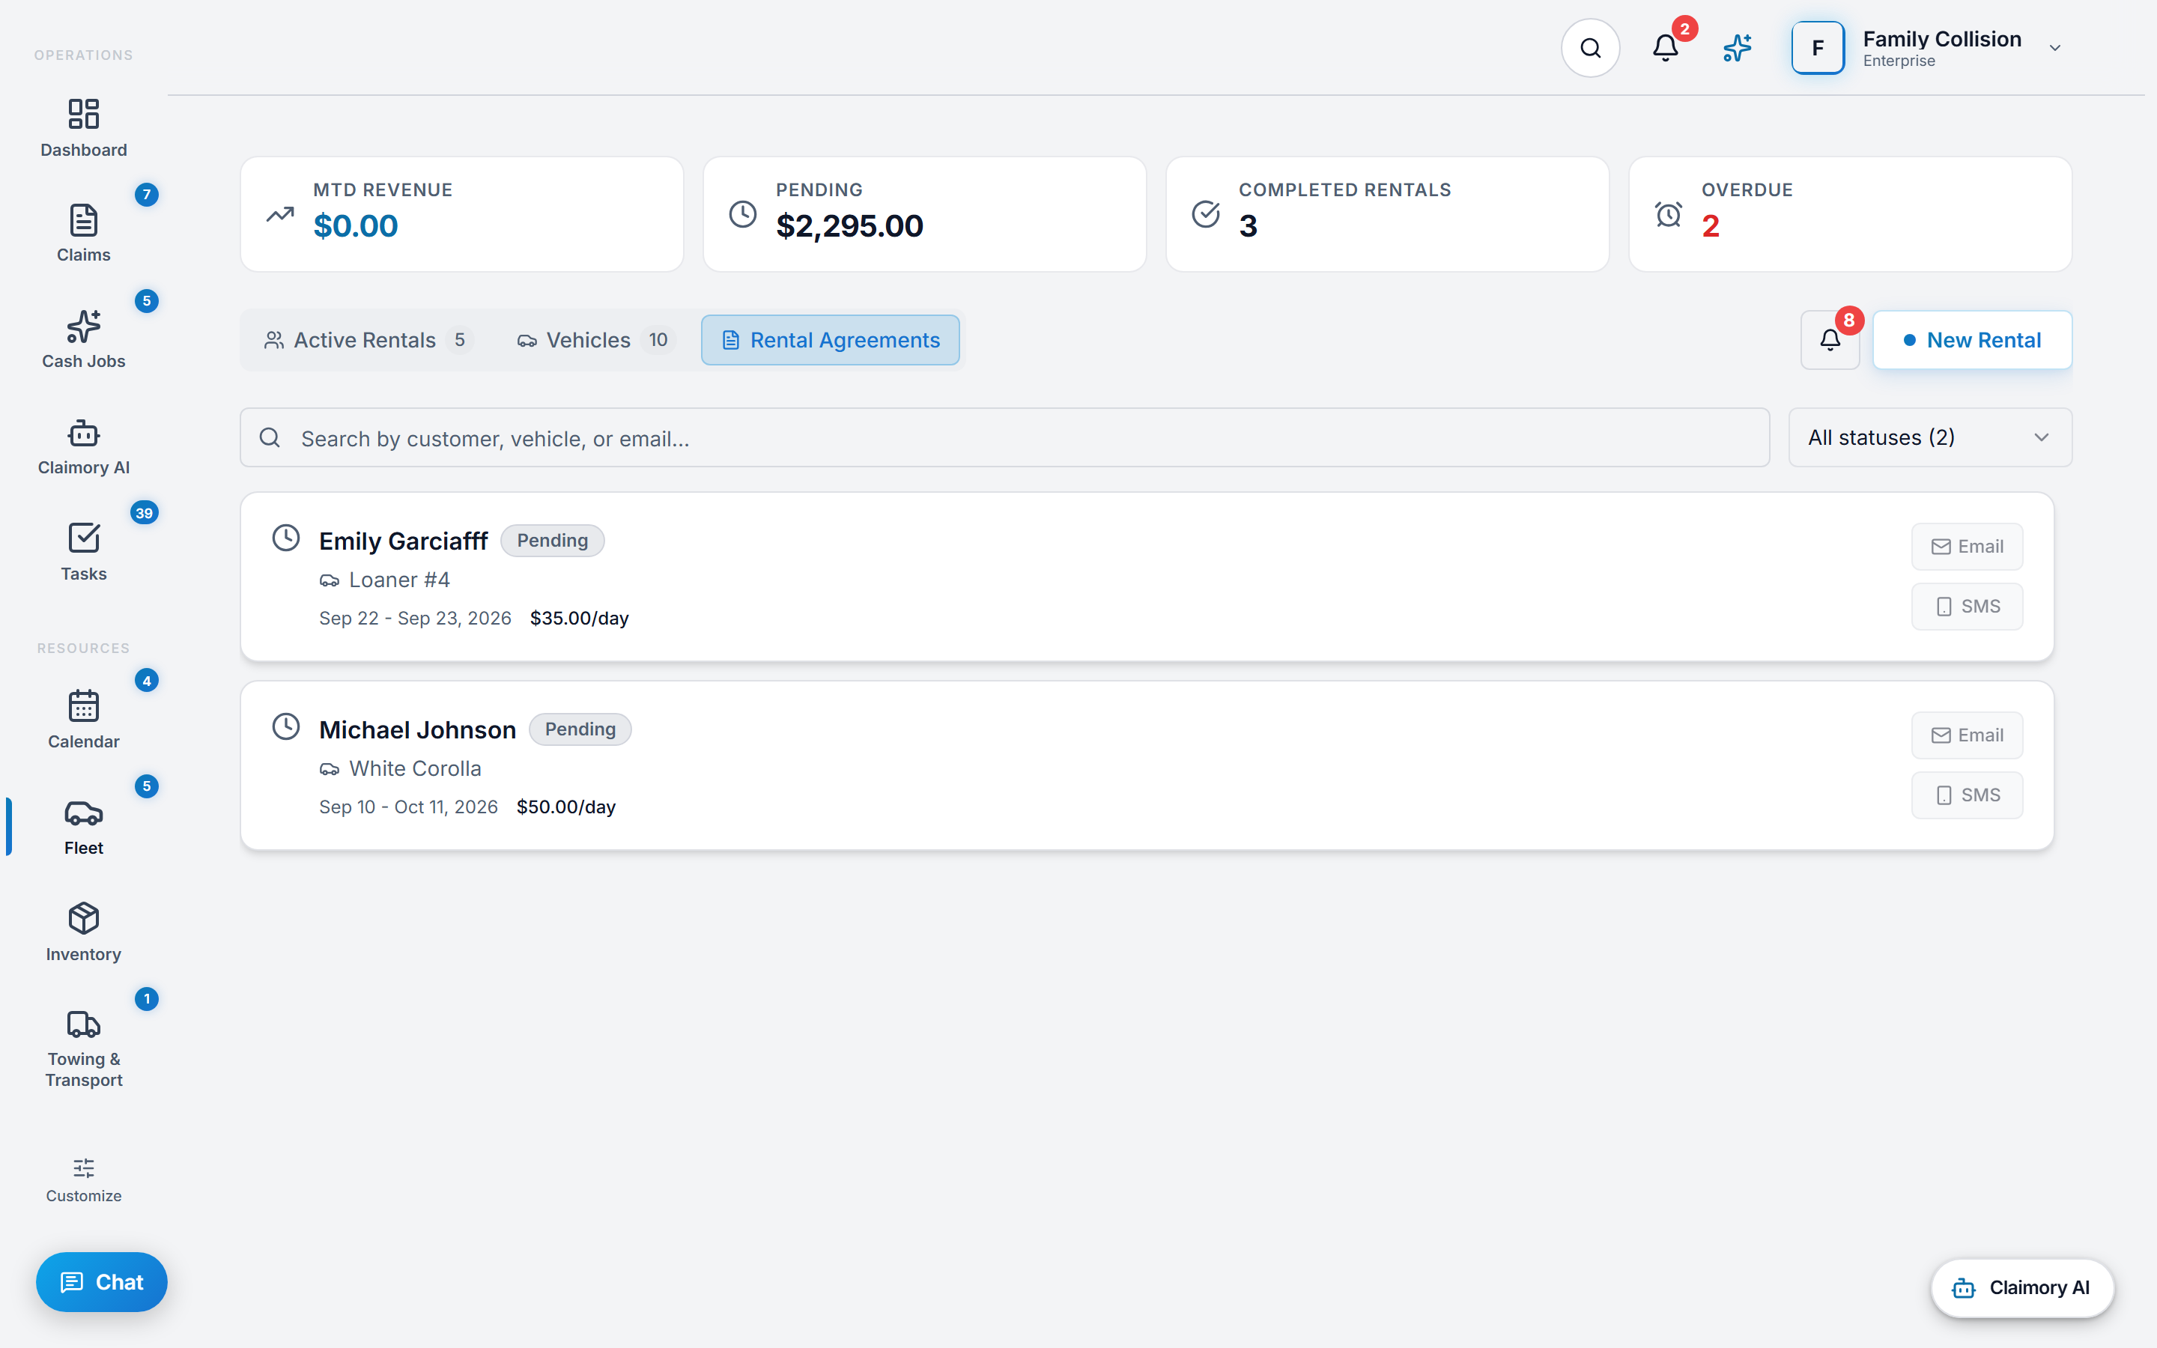The image size is (2157, 1348).
Task: Click the $50.00/day rate
Action: [566, 807]
